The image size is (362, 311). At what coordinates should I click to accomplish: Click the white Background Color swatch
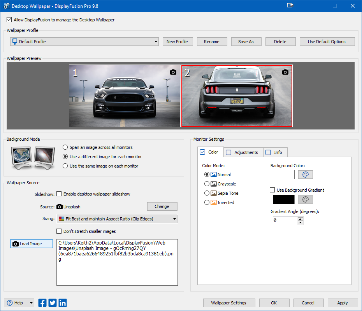[x=283, y=175]
